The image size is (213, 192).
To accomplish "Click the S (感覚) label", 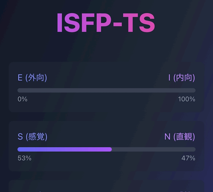I will [x=32, y=137].
